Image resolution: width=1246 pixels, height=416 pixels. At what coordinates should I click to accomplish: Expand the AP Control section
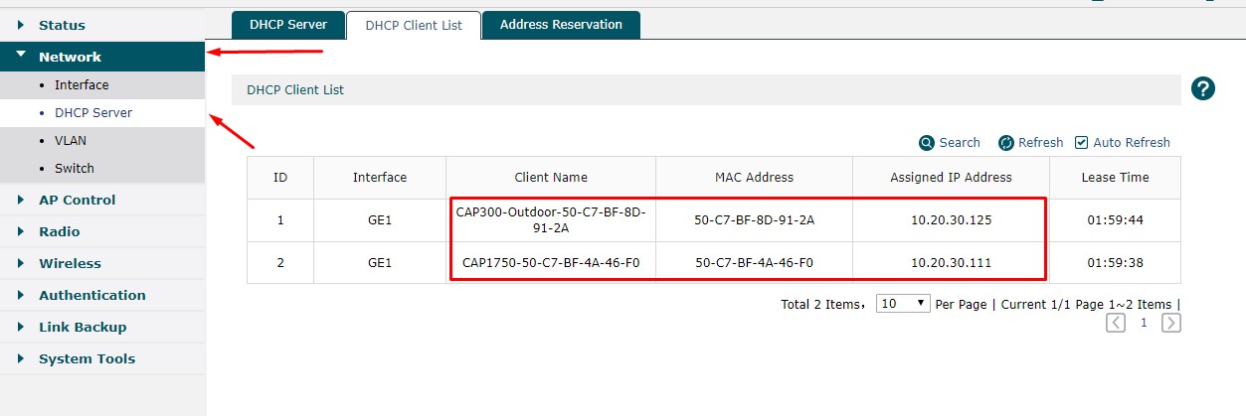tap(77, 200)
